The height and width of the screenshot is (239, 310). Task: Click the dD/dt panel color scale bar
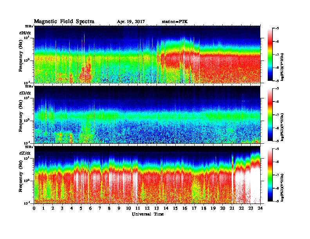coord(270,115)
